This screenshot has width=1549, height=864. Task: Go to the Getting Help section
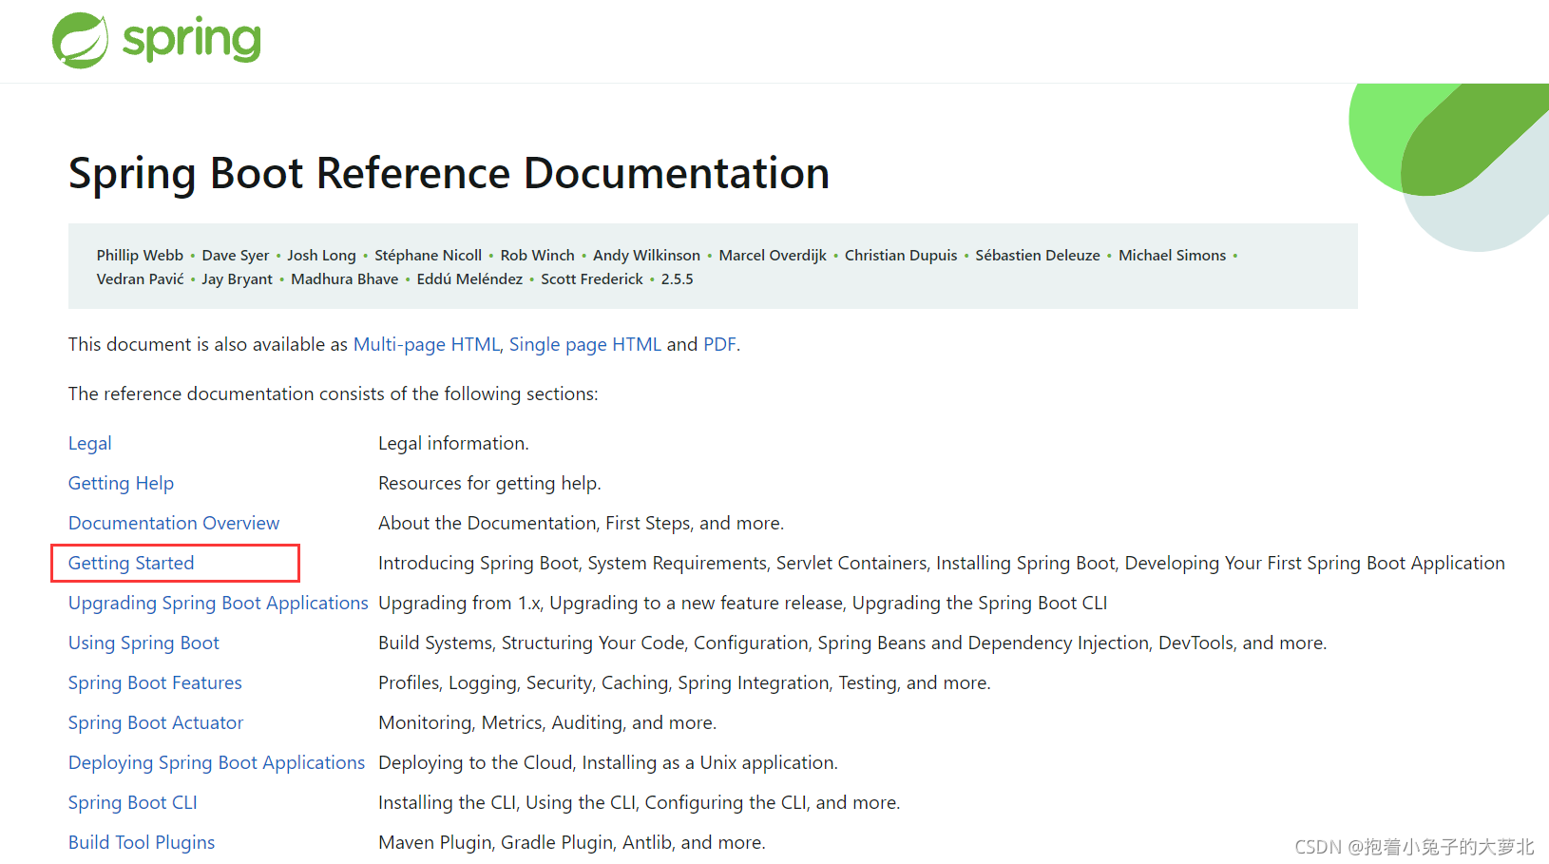click(x=121, y=484)
